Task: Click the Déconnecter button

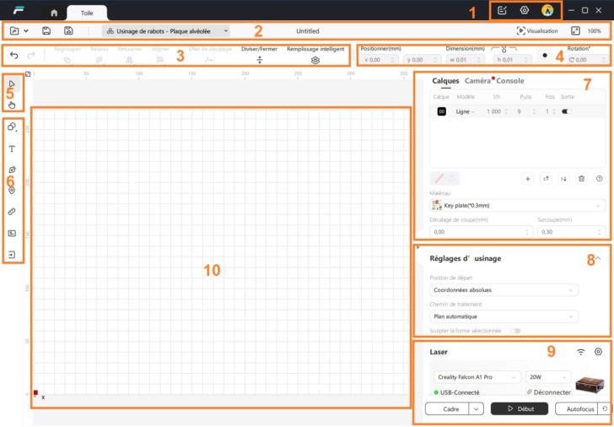Action: (x=548, y=392)
